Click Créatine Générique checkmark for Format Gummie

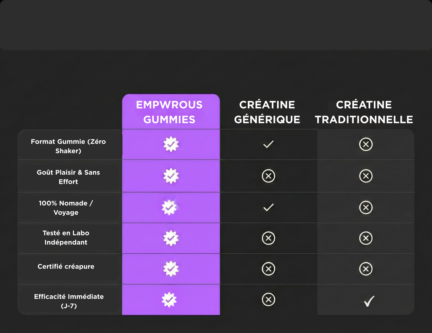coord(268,144)
